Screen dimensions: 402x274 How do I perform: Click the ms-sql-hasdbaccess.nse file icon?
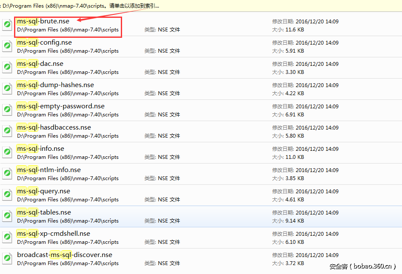point(7,131)
